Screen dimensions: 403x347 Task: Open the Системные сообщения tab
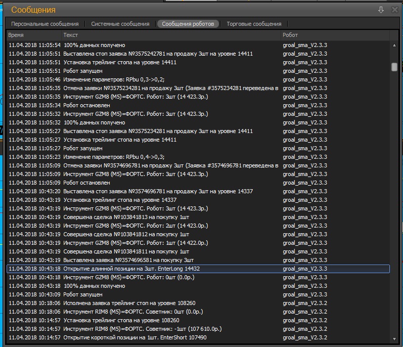120,24
